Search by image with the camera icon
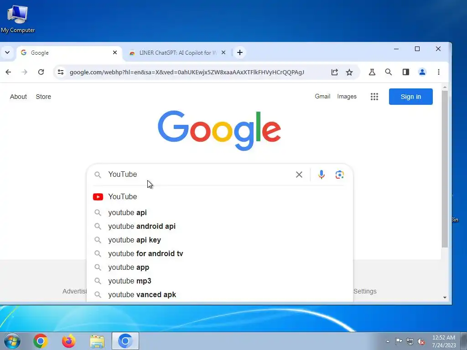Screen dimensions: 467x350 tap(339, 175)
